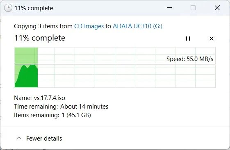Image resolution: width=230 pixels, height=150 pixels.
Task: Cancel the copy with the small X
Action: [x=212, y=39]
